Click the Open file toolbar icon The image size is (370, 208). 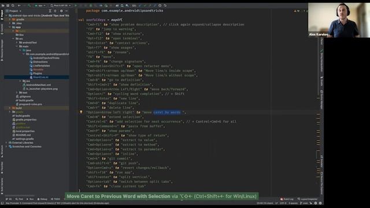click(3, 5)
